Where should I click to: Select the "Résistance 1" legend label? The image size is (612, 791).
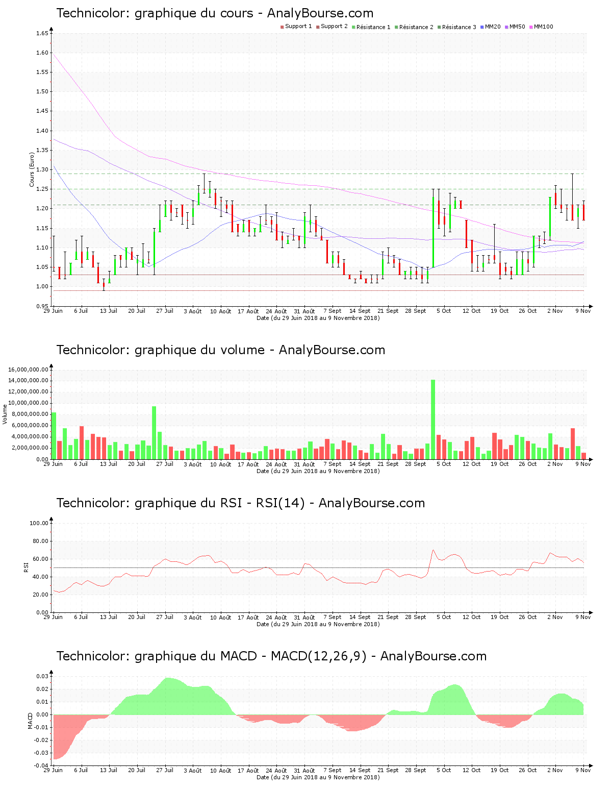pos(373,27)
